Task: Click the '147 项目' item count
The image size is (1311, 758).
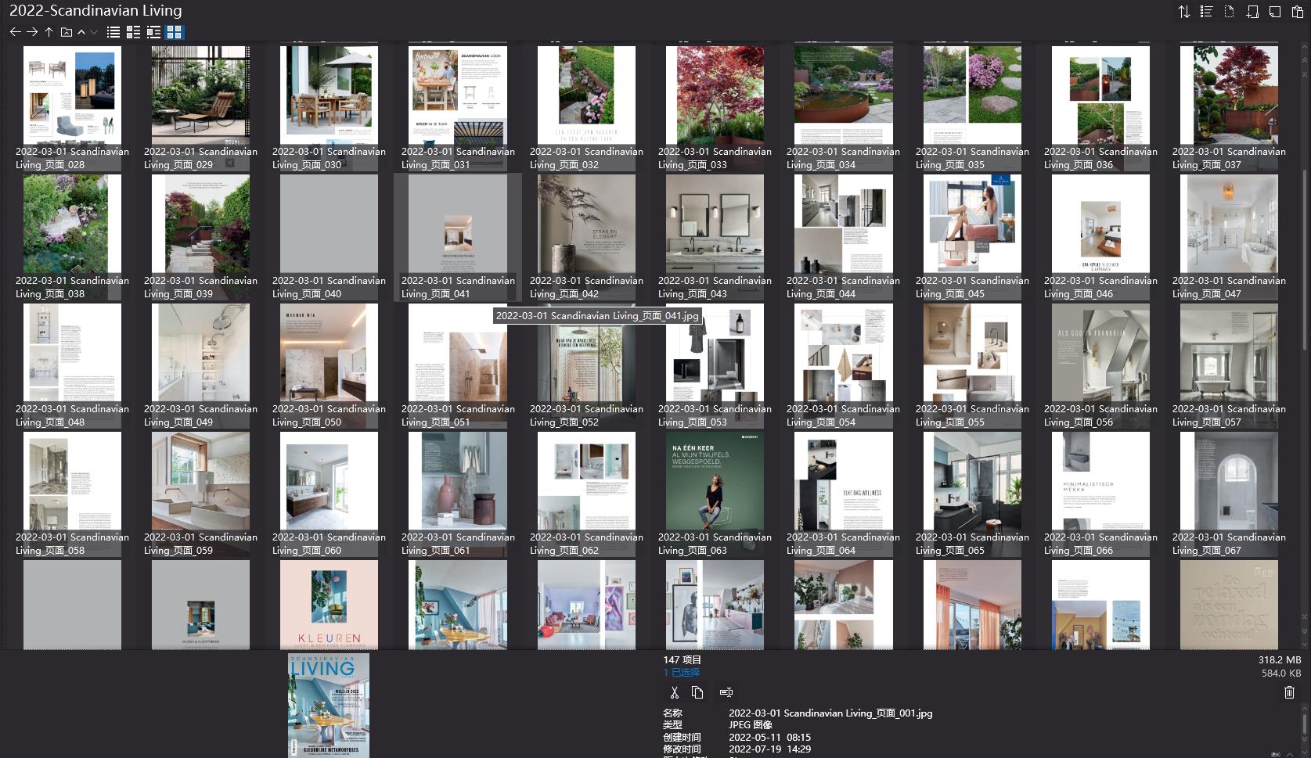Action: click(x=683, y=660)
